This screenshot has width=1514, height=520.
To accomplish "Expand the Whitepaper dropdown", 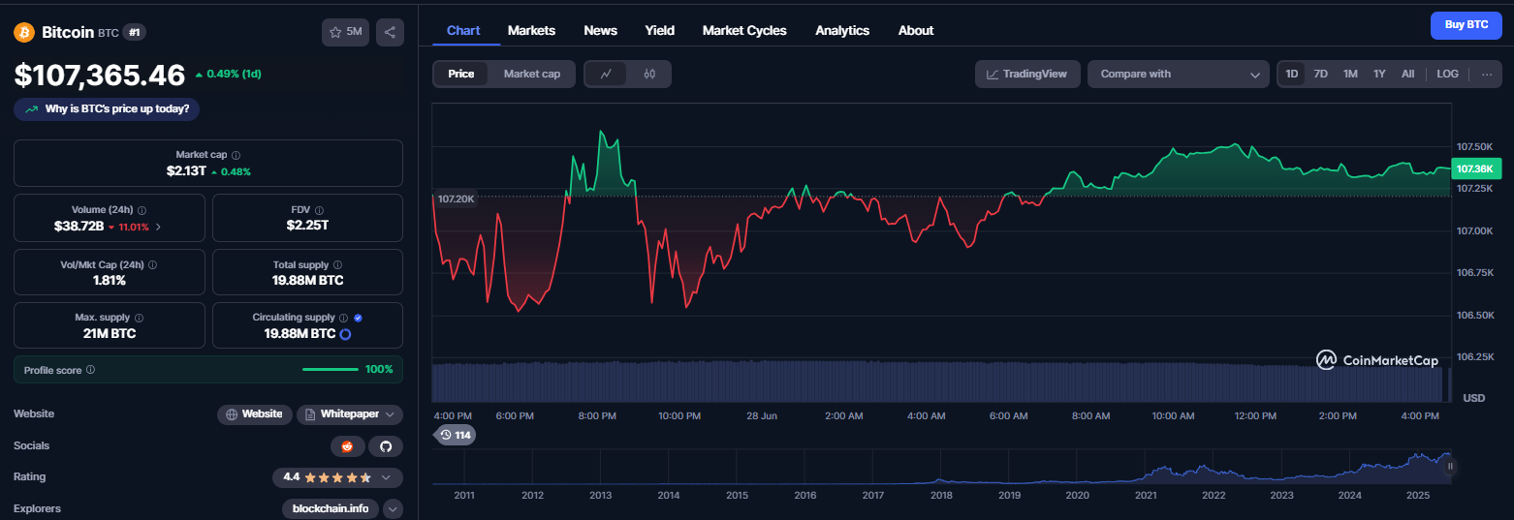I will click(x=350, y=414).
